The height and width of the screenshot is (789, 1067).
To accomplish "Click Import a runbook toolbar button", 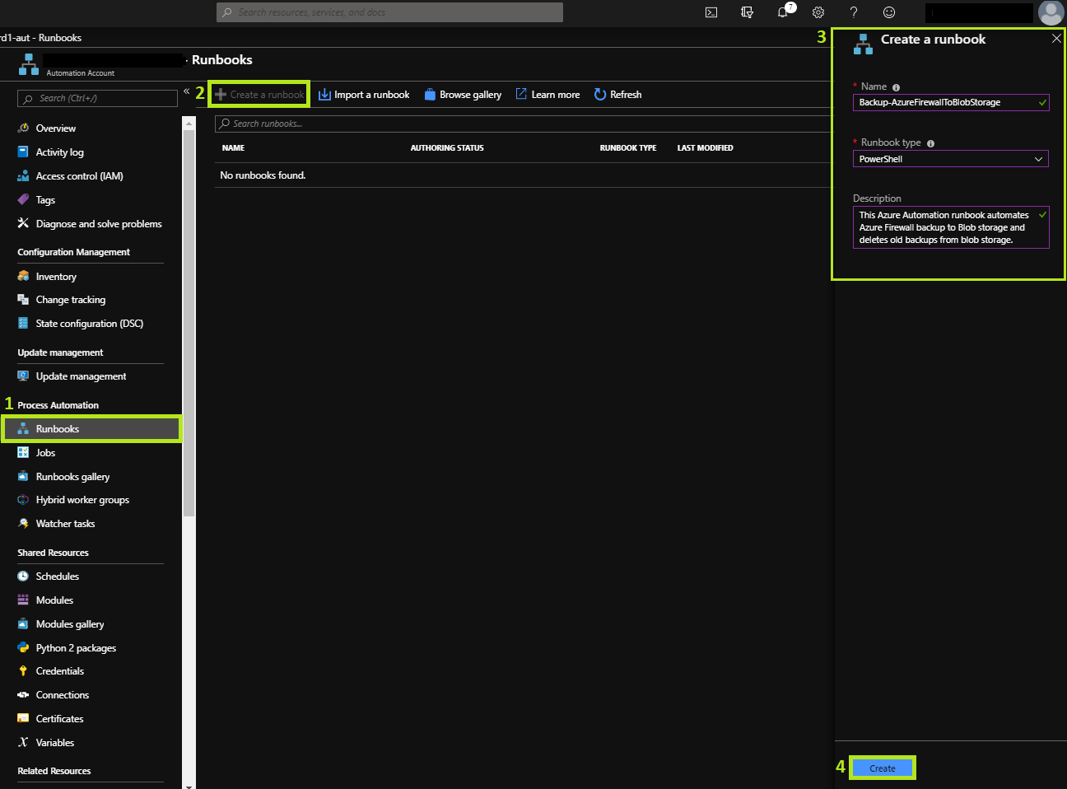I will click(x=364, y=95).
